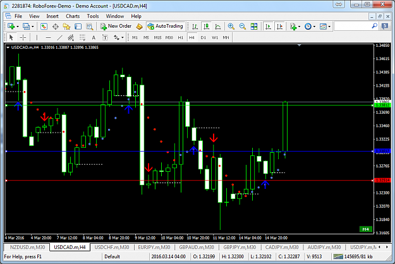Viewport: 395px width, 264px height.
Task: Open the MetaEditor yellow book icon
Action: pos(139,26)
